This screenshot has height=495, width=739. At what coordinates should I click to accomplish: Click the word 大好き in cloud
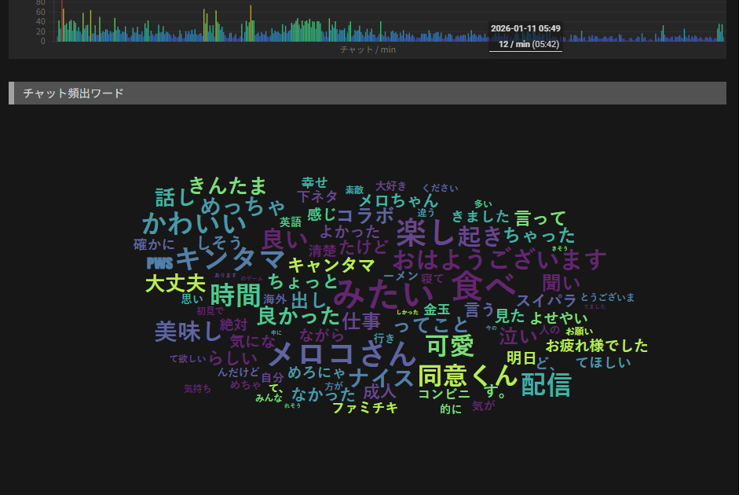[x=391, y=185]
